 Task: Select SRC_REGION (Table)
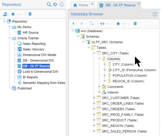[118, 126]
